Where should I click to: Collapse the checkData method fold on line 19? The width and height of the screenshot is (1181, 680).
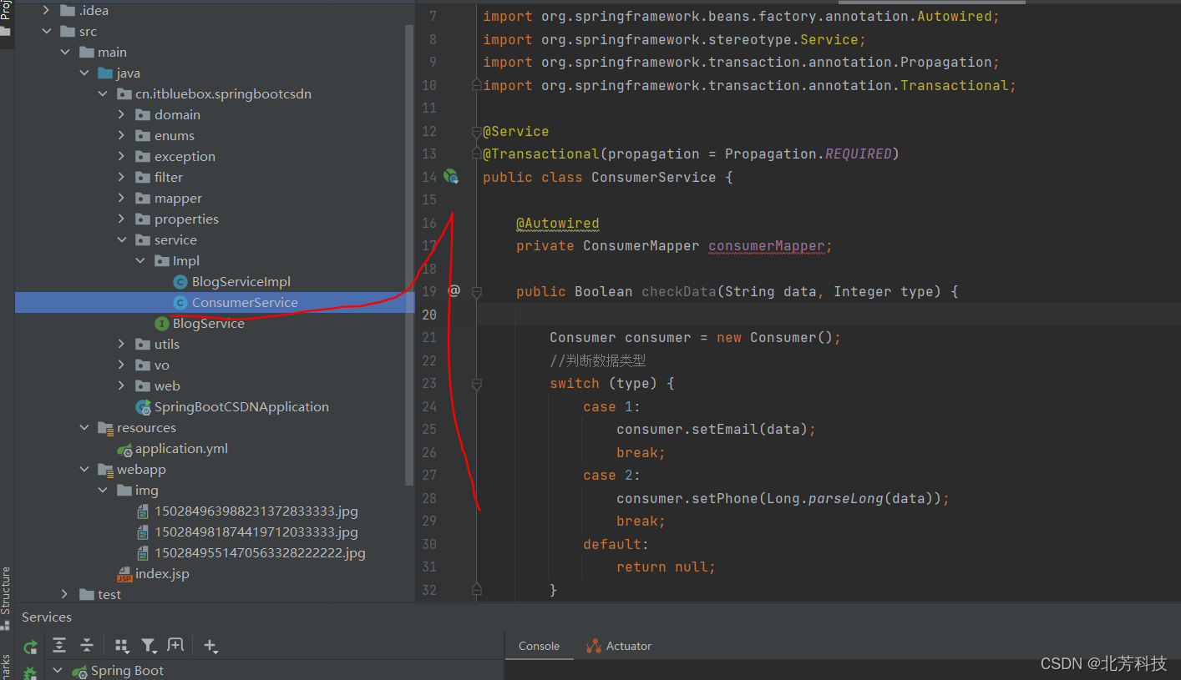point(477,292)
